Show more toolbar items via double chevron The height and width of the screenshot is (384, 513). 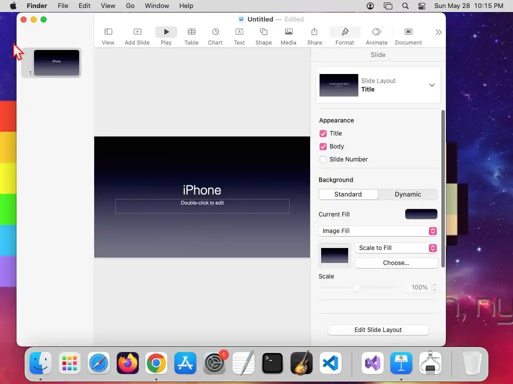[x=438, y=32]
